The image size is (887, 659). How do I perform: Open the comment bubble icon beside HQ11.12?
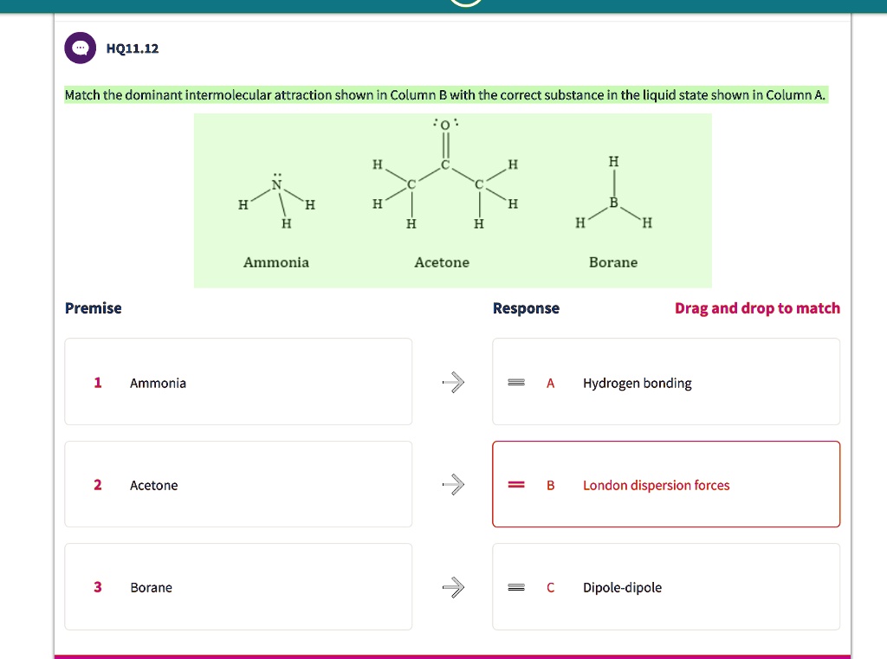point(80,48)
